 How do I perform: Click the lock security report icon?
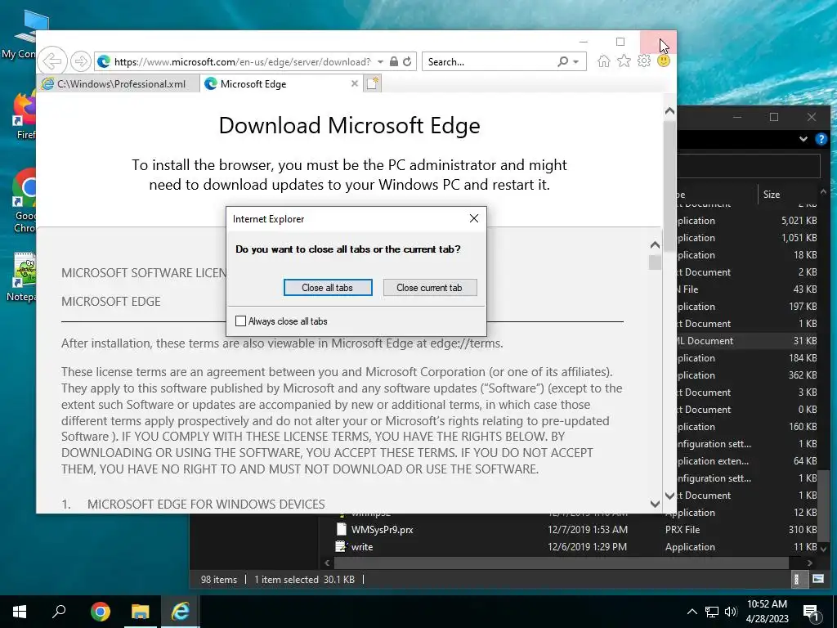tap(394, 61)
